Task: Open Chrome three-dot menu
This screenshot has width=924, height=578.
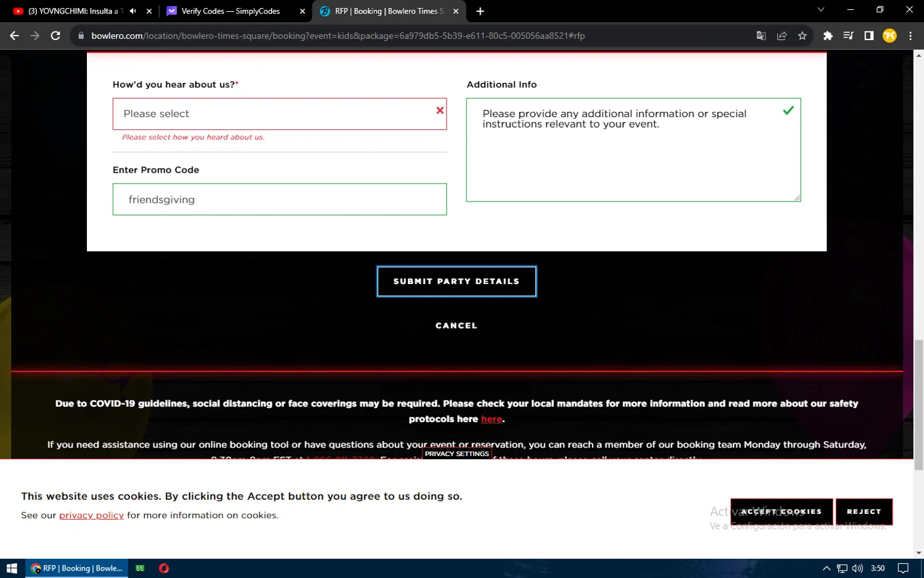Action: point(910,36)
